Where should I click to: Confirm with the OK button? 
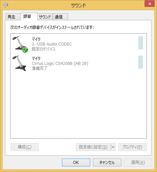click(76, 162)
